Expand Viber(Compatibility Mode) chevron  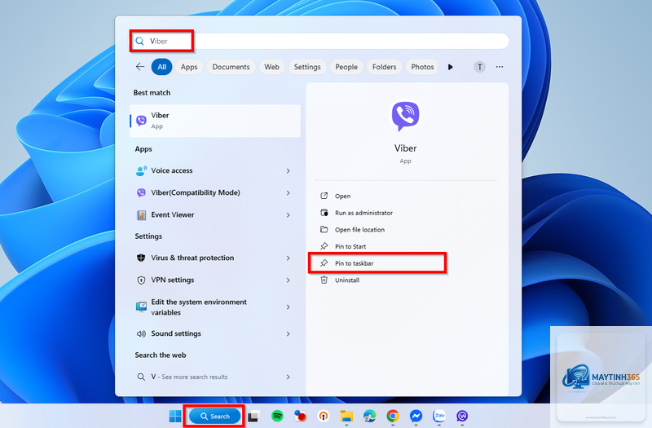(x=288, y=193)
